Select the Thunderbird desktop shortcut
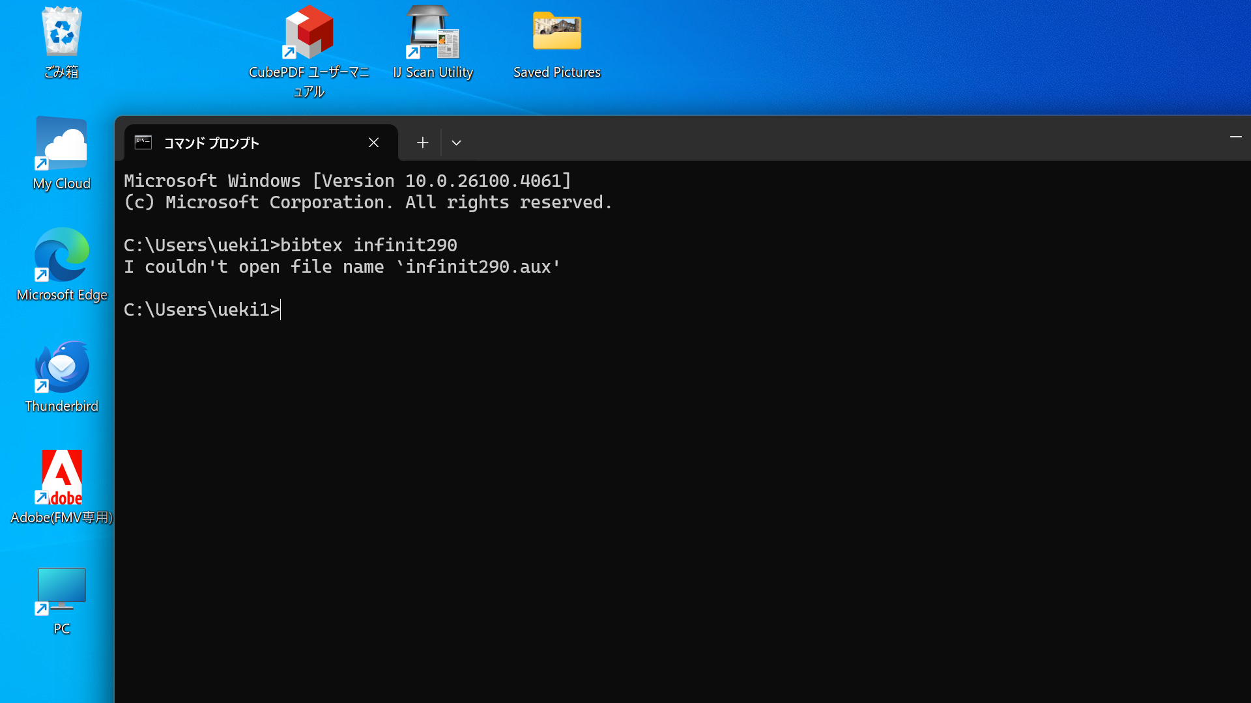Viewport: 1251px width, 703px height. [x=61, y=377]
